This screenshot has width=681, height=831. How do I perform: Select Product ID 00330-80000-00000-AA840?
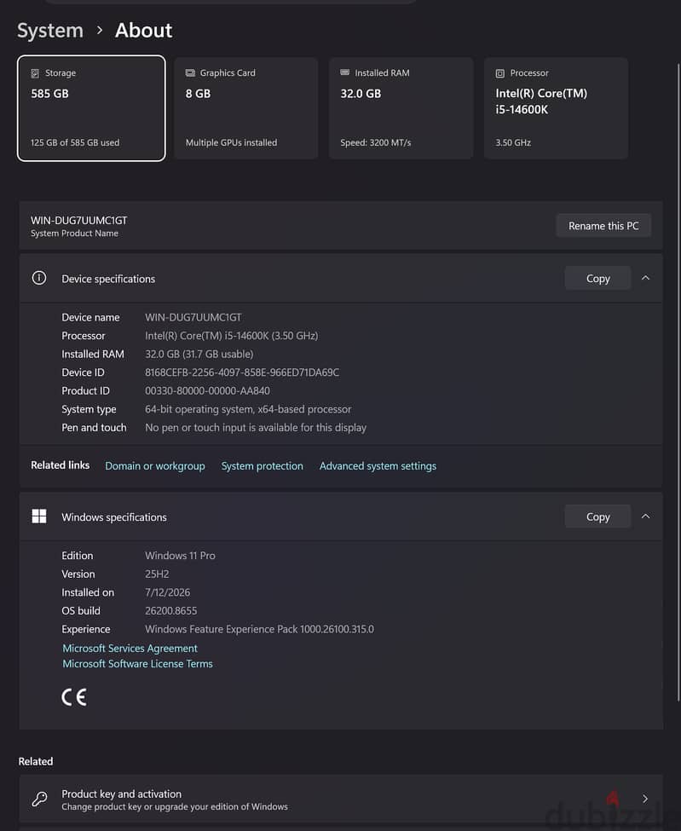click(207, 391)
